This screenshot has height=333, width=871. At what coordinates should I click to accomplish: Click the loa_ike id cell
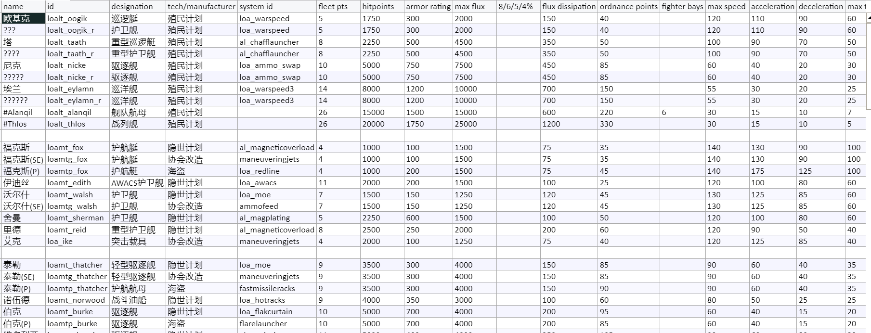coord(77,242)
